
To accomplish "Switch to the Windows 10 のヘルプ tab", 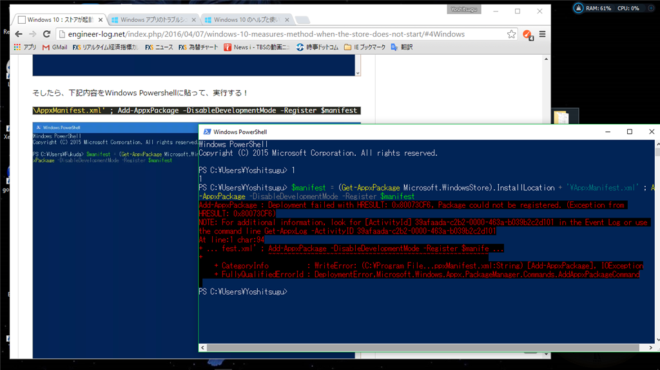I will 246,20.
